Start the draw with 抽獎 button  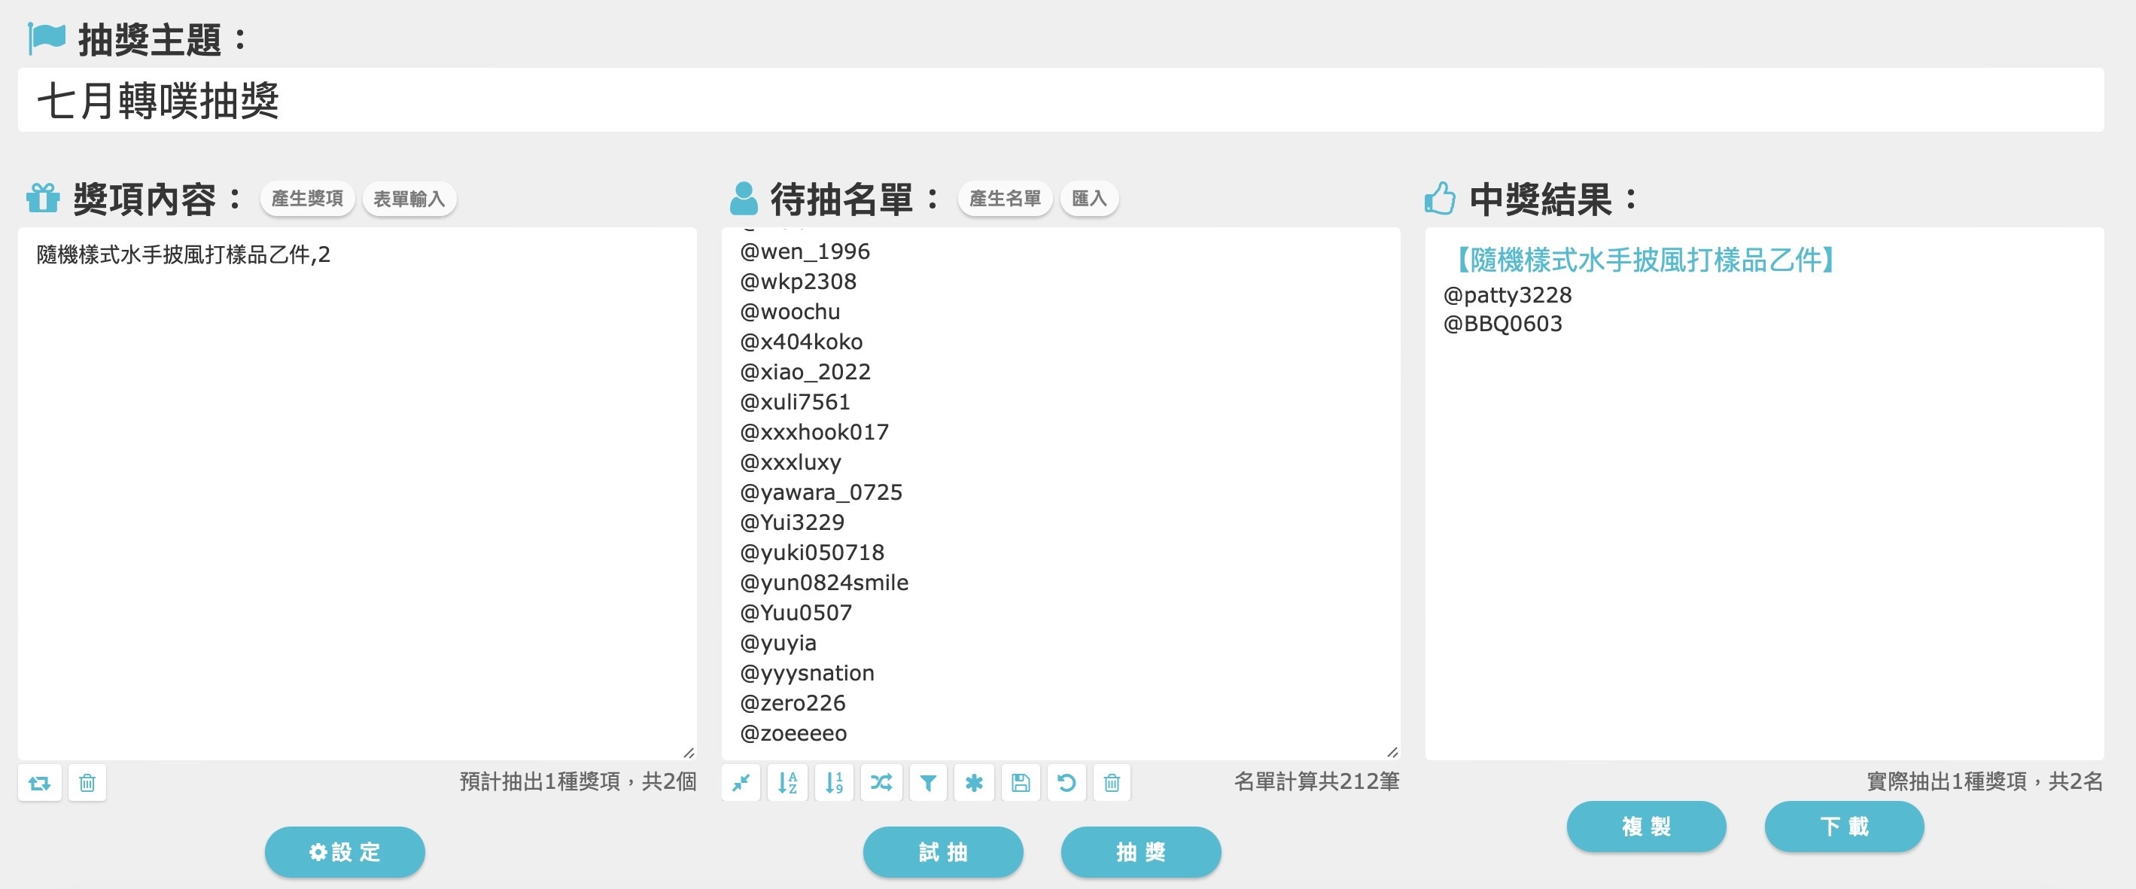coord(1141,851)
